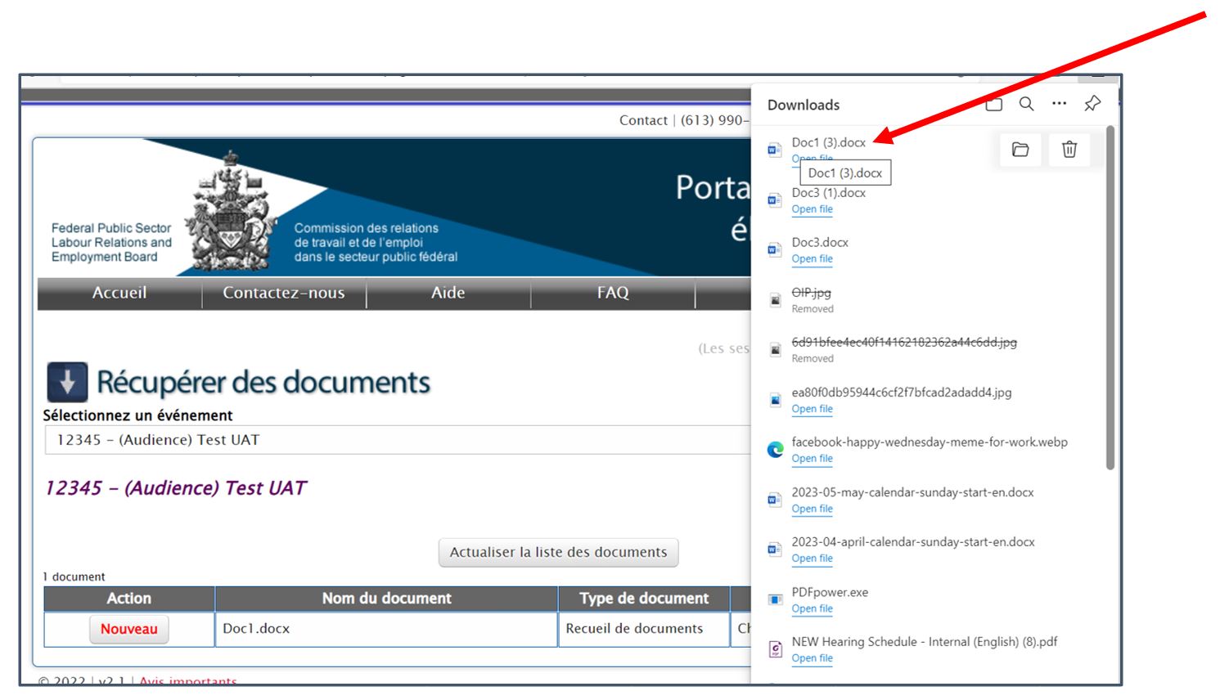Click the Word icon beside Doc3 (1).docx
This screenshot has width=1220, height=700.
tap(775, 200)
